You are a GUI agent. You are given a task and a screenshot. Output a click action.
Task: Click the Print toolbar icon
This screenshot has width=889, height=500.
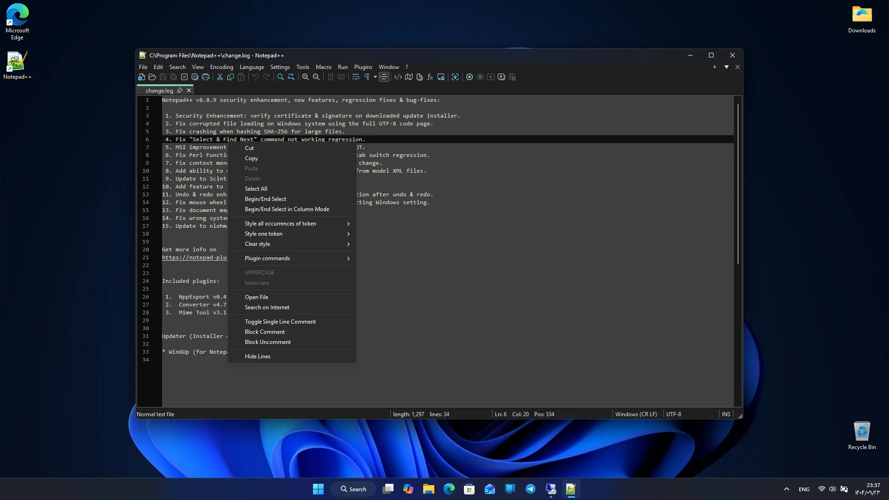[x=206, y=77]
